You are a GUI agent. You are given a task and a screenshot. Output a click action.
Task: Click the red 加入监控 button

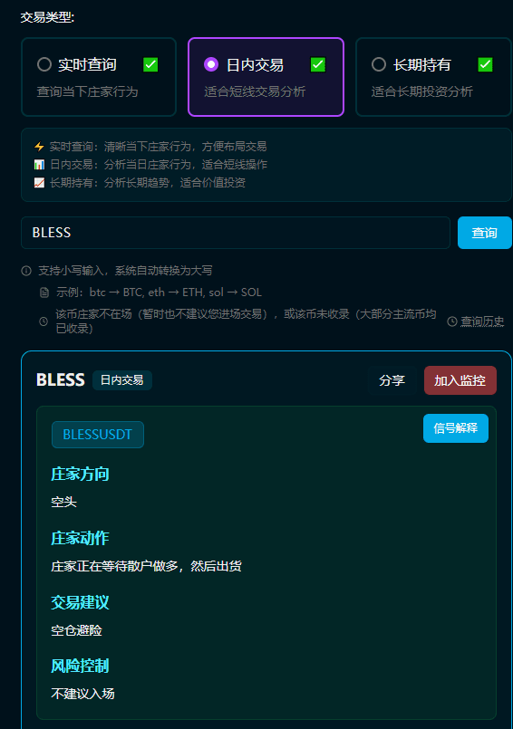click(460, 380)
